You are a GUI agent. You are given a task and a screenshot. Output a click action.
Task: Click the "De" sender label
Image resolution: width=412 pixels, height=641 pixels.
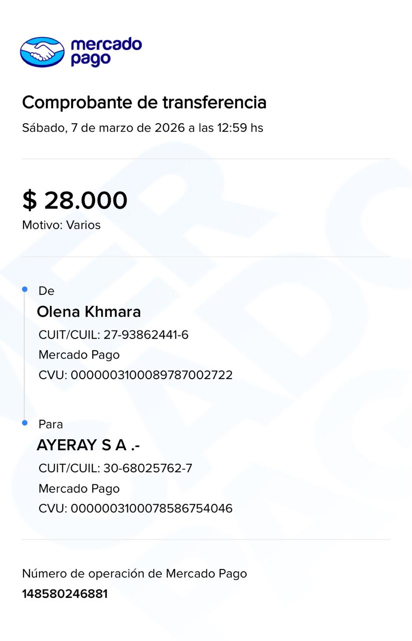click(x=46, y=291)
